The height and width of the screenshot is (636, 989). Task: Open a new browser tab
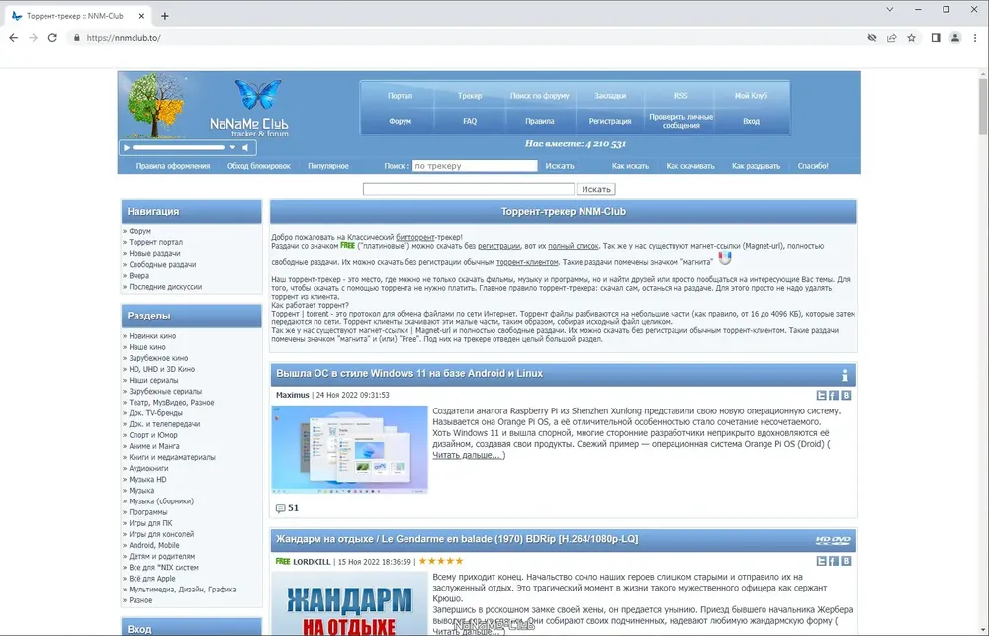(164, 16)
